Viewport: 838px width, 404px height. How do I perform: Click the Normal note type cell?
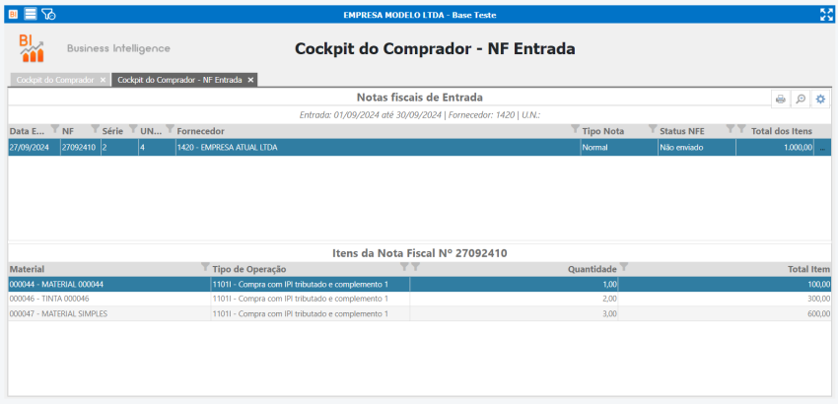[619, 148]
